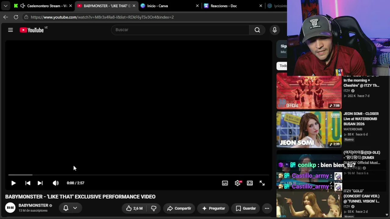Switch to the Inicio - Canva tab
390x219 pixels.
158,6
